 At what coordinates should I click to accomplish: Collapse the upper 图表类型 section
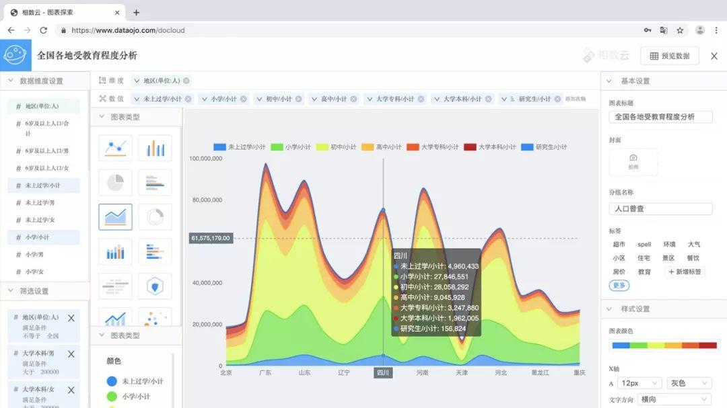102,117
